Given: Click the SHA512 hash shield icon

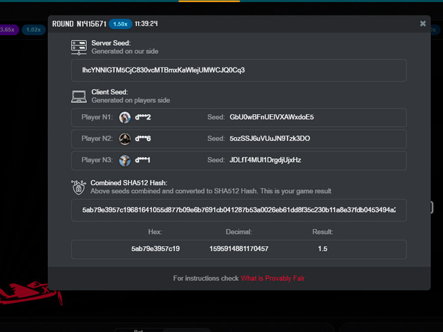Looking at the screenshot, I should point(79,186).
